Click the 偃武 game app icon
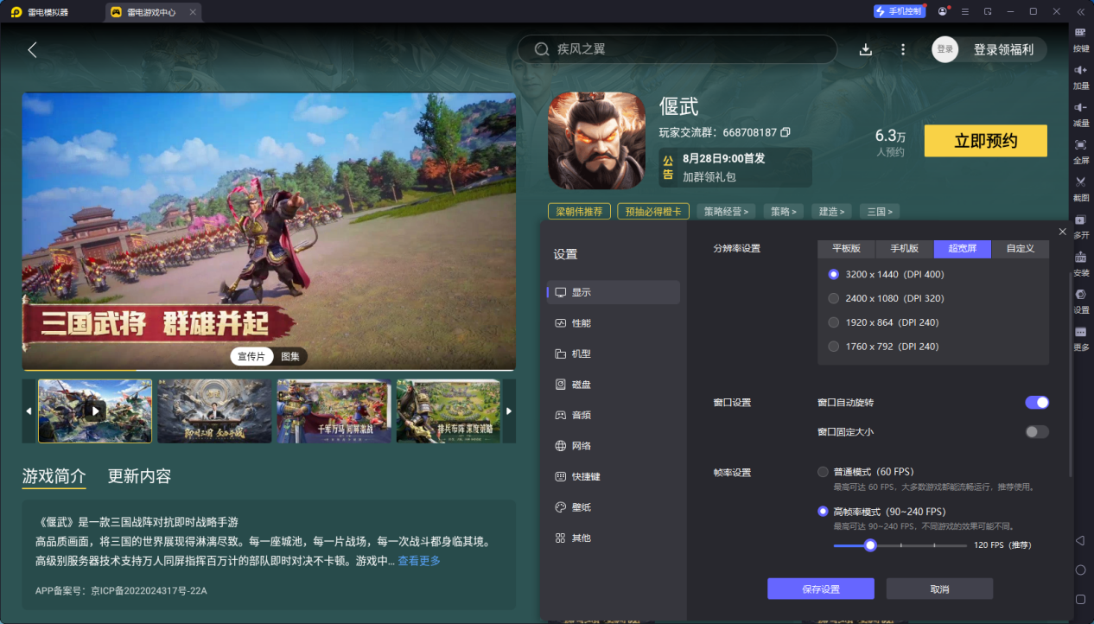The image size is (1094, 624). [x=597, y=140]
